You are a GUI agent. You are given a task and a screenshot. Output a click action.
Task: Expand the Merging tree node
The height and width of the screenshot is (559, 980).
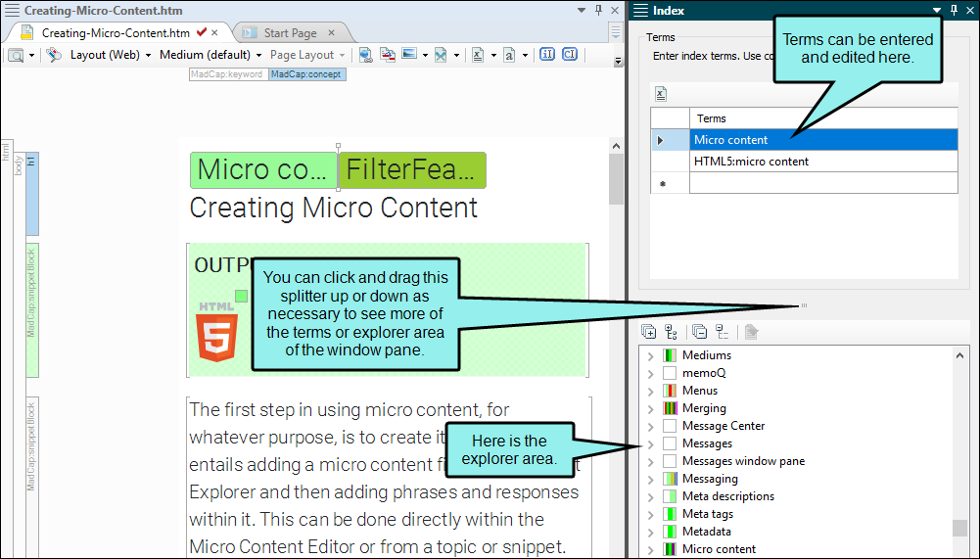pyautogui.click(x=651, y=409)
